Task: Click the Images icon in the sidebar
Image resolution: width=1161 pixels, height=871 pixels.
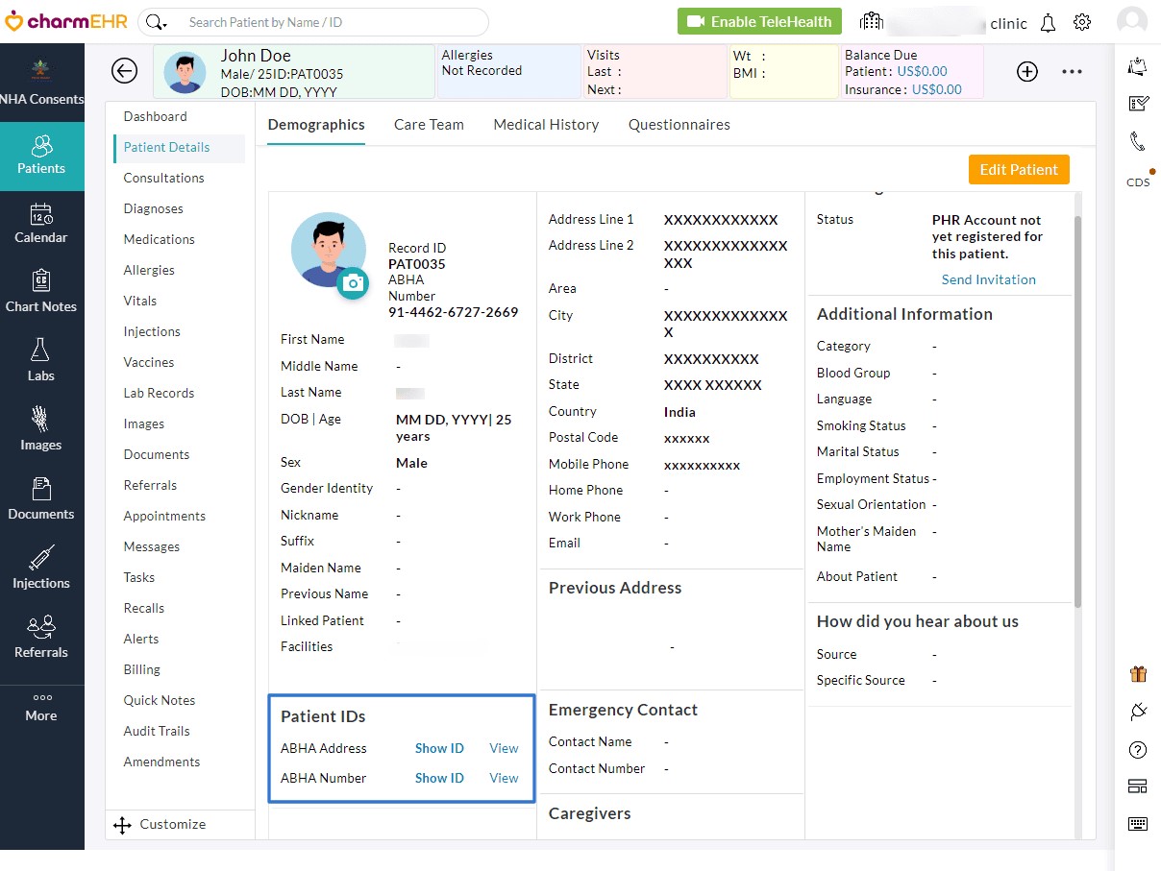Action: click(41, 429)
